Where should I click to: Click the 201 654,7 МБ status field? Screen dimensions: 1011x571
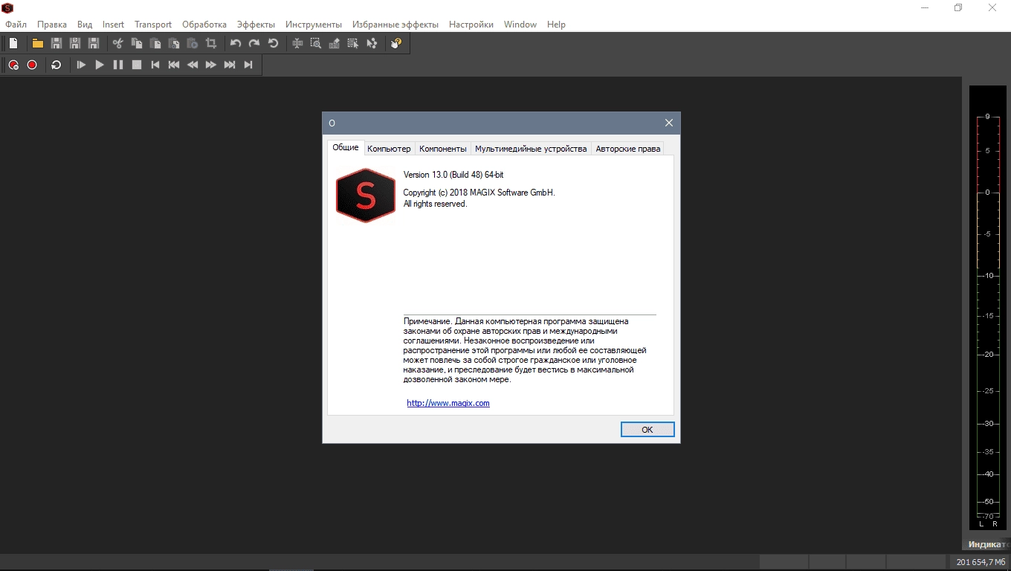pos(981,562)
